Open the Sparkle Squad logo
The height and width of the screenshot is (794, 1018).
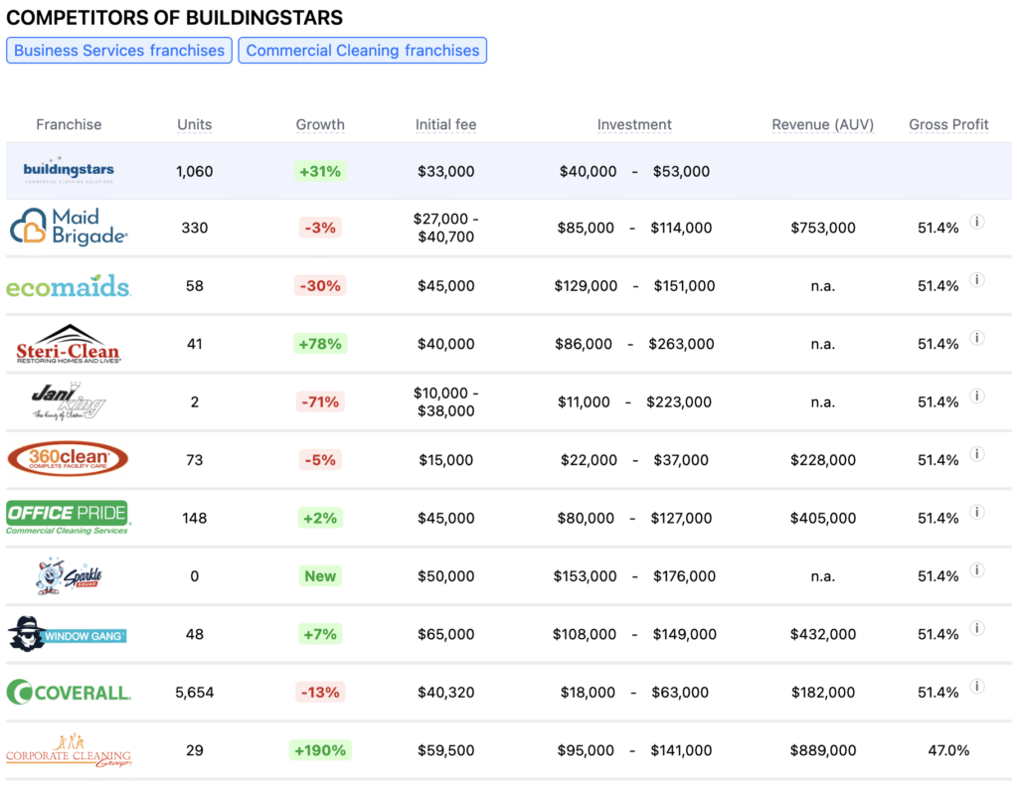69,575
